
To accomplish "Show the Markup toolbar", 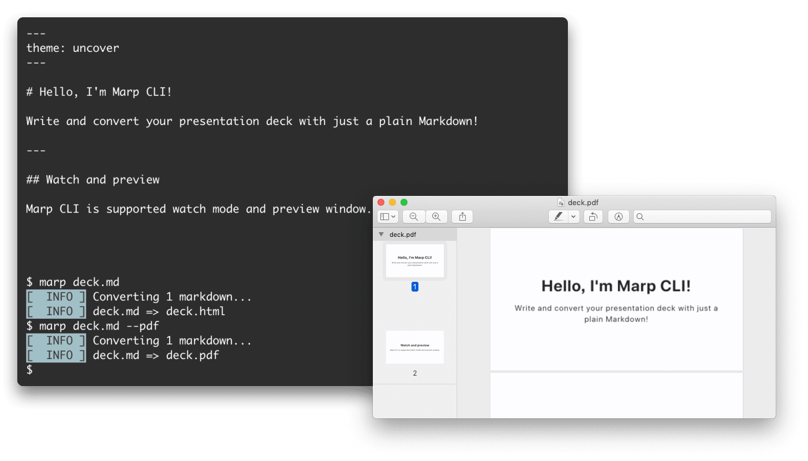I will pos(619,217).
